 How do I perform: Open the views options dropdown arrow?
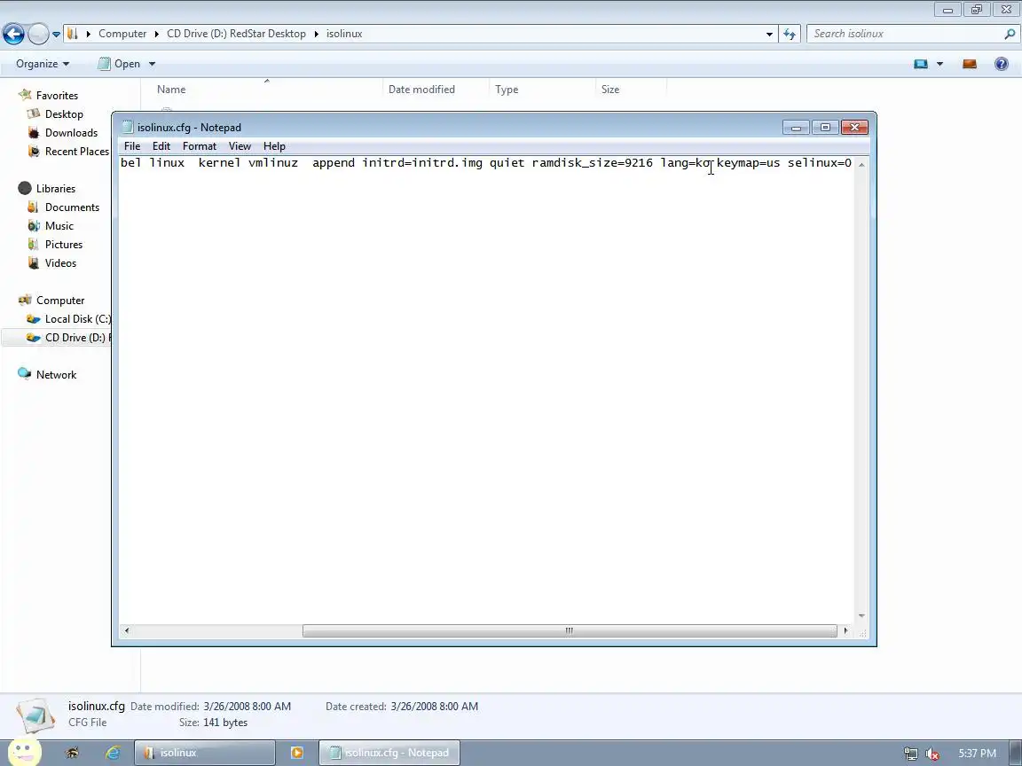(939, 63)
